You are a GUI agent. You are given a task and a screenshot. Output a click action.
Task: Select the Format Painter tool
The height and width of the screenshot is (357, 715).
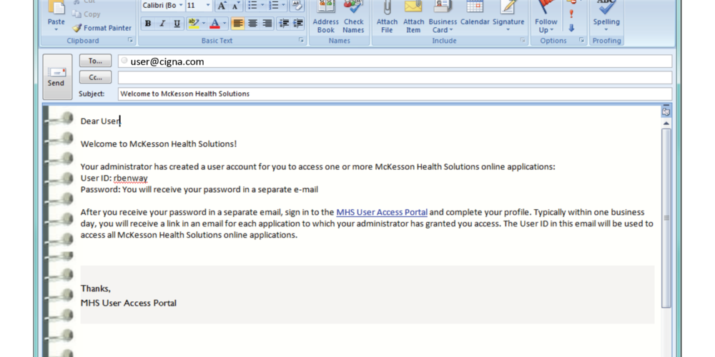click(102, 28)
